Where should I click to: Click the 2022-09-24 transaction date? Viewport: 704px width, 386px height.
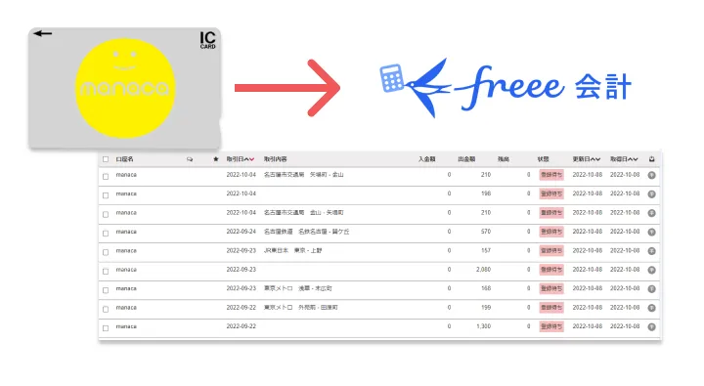click(242, 232)
